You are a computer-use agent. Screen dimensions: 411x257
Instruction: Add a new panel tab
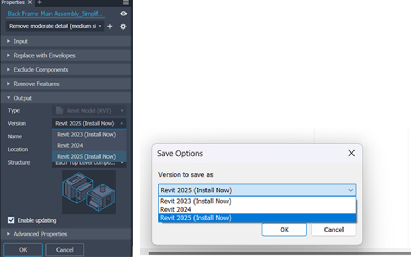coord(39,2)
